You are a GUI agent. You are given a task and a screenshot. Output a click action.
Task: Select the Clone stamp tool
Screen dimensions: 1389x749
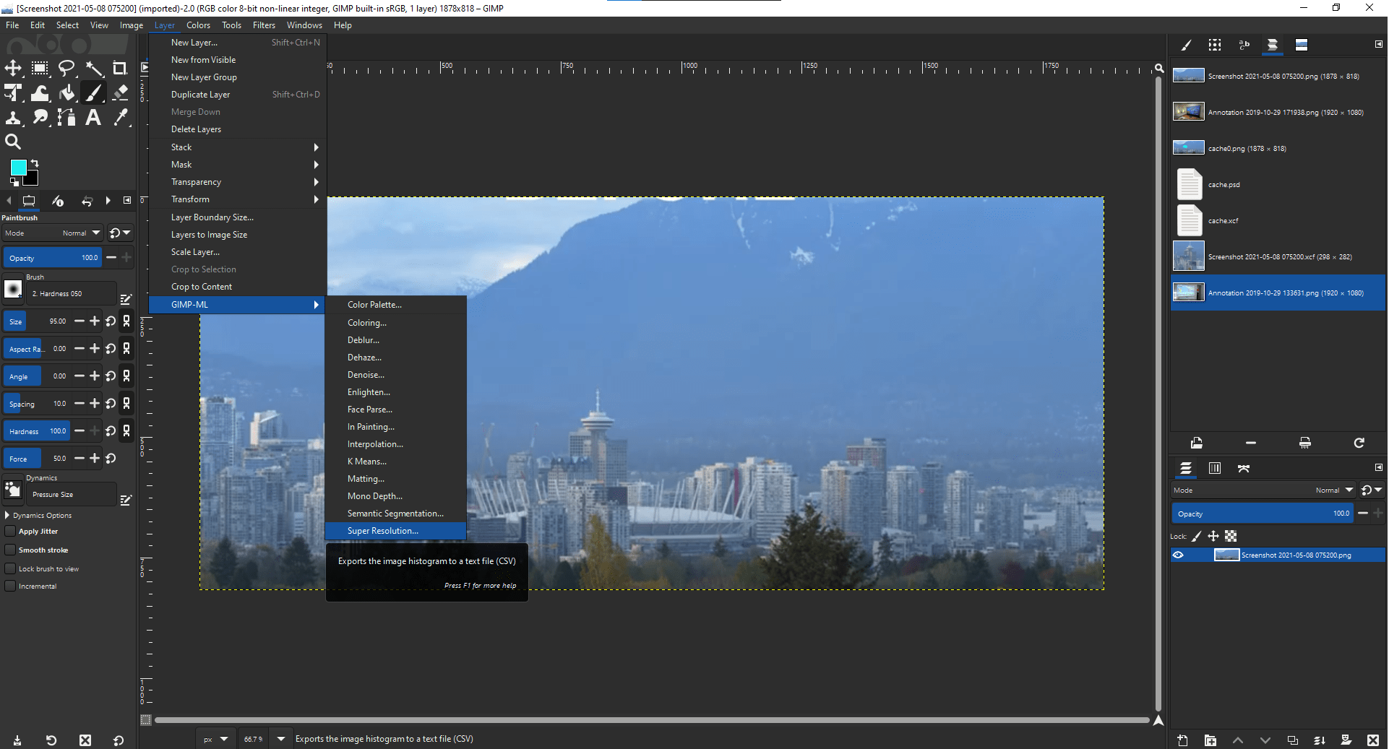[13, 118]
